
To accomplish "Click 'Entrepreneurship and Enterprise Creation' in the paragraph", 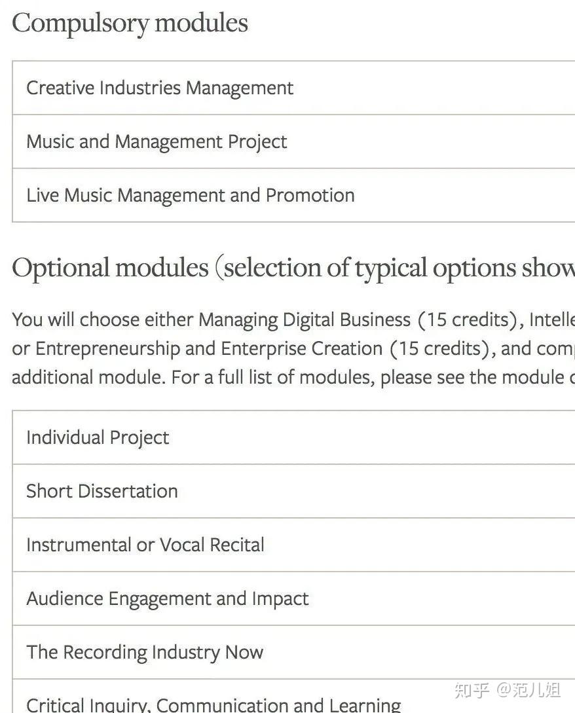I will (x=209, y=349).
